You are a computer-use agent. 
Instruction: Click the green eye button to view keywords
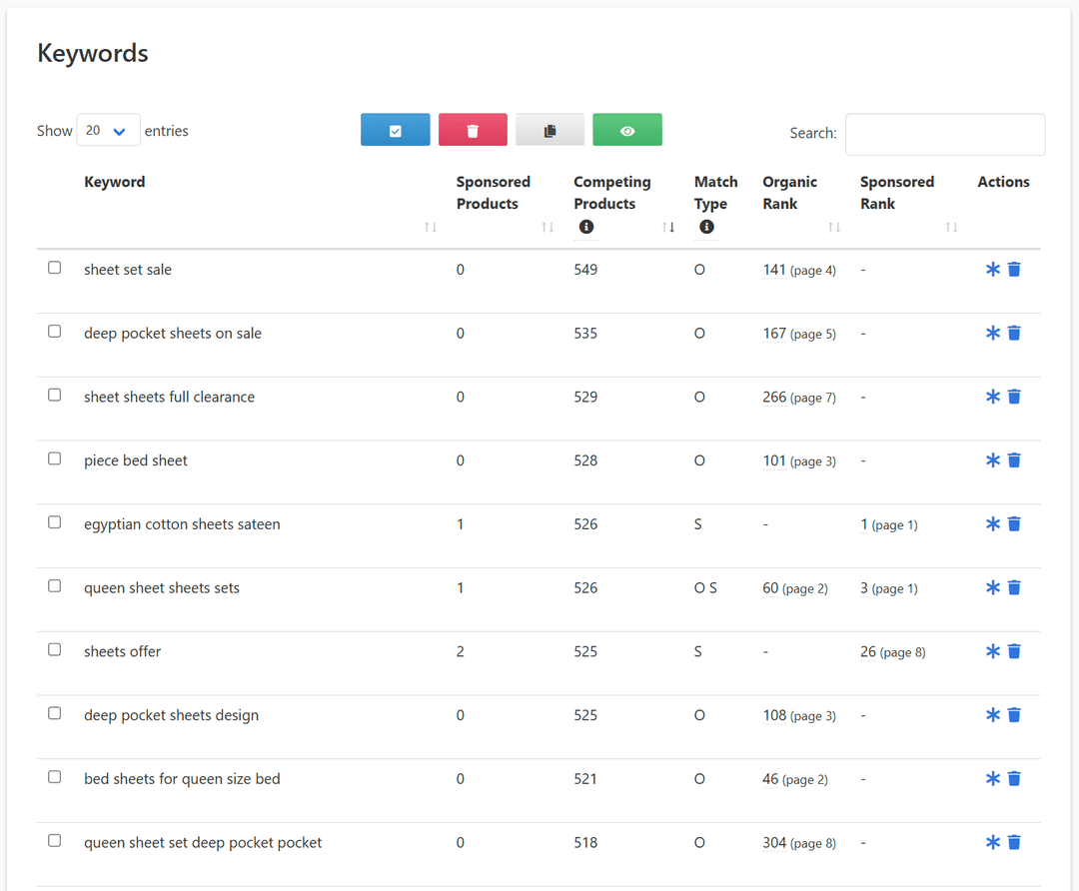pos(626,129)
